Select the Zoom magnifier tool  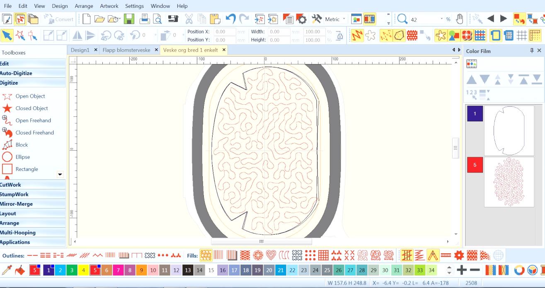pos(402,19)
